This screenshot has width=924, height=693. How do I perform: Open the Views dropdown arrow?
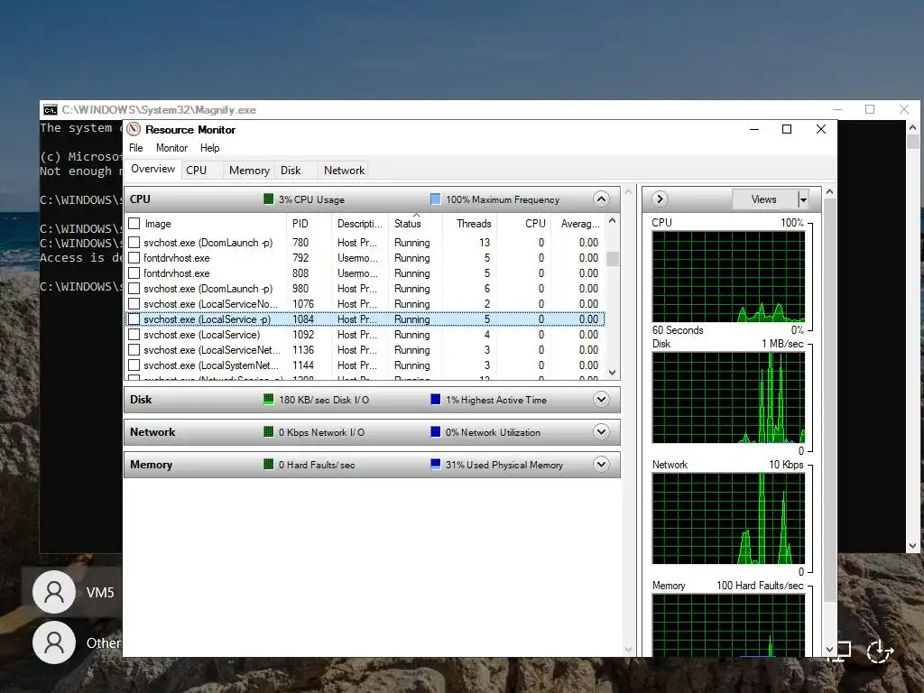(802, 199)
